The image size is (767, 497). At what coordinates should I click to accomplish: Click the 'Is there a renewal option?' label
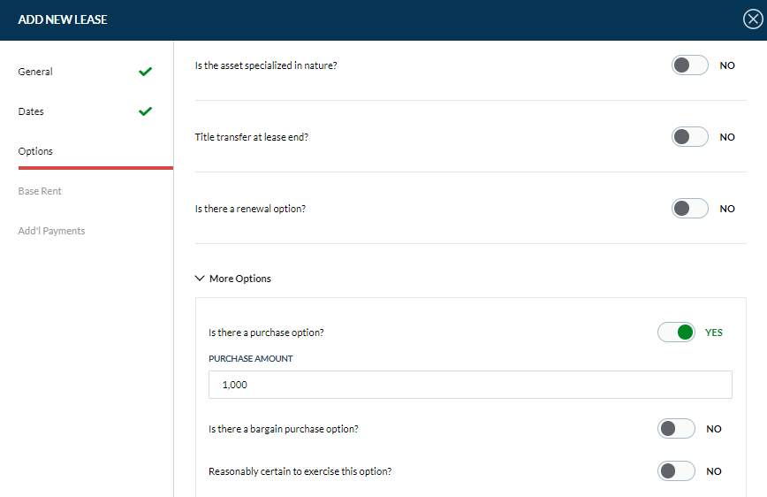[250, 209]
